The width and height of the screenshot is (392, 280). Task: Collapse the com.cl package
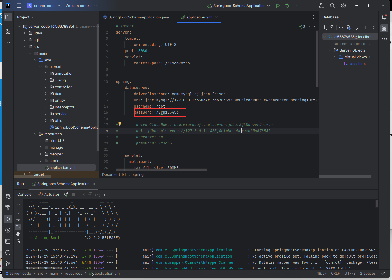click(41, 67)
